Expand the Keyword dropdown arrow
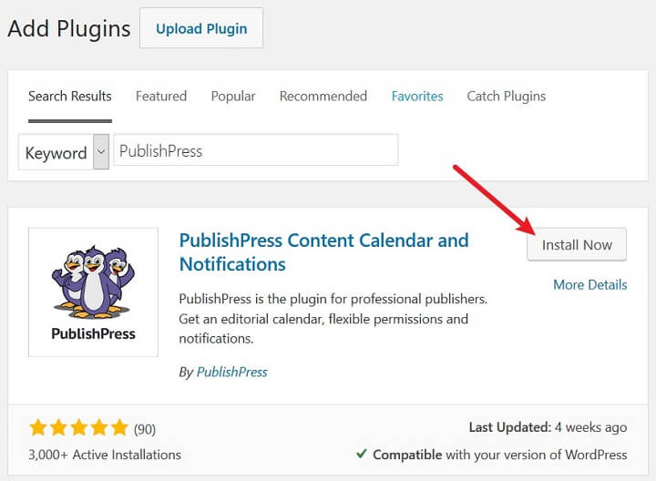The height and width of the screenshot is (481, 656). coord(101,151)
